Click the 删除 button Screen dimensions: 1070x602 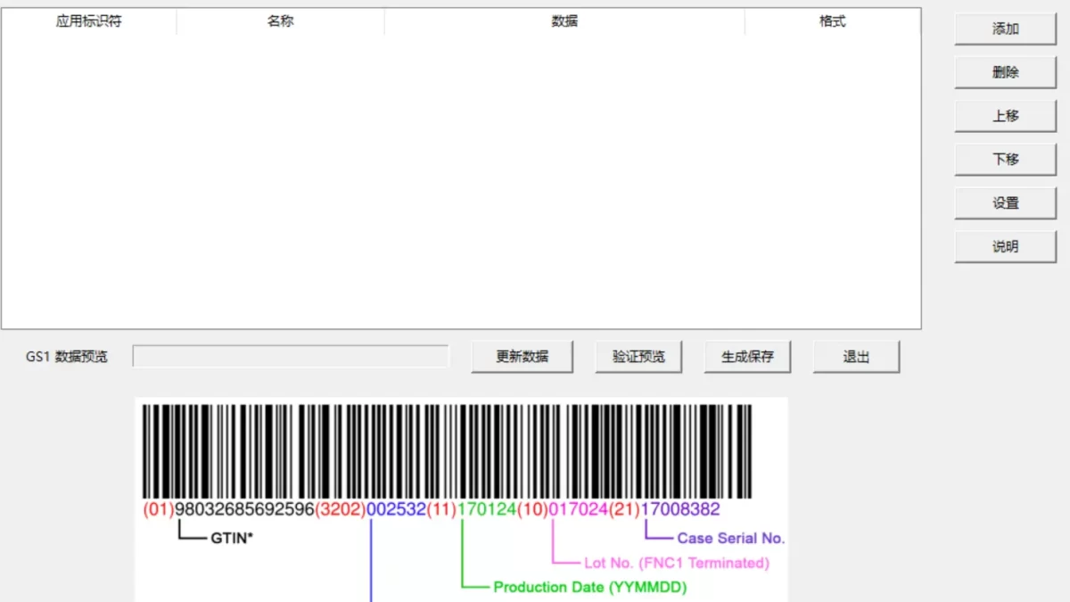click(x=1005, y=72)
